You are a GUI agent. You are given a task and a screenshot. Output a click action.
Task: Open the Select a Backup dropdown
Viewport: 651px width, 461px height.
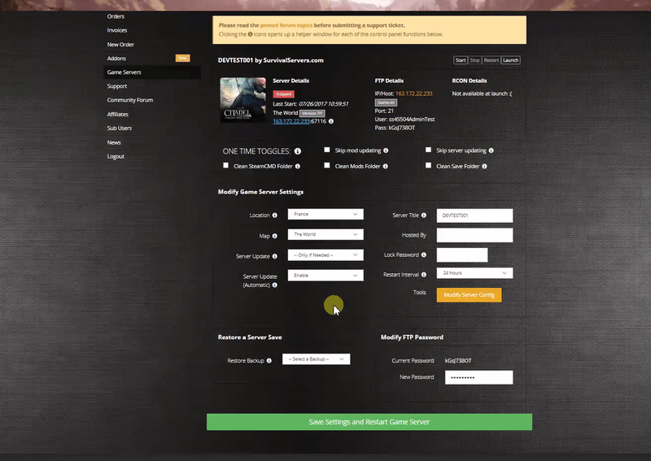pos(316,359)
